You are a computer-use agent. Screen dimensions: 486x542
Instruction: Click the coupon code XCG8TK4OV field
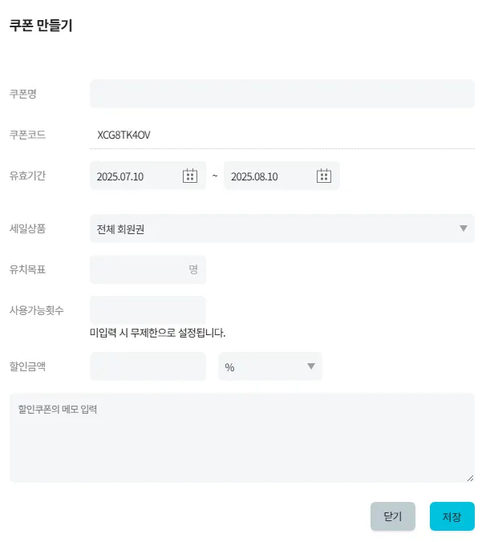282,135
